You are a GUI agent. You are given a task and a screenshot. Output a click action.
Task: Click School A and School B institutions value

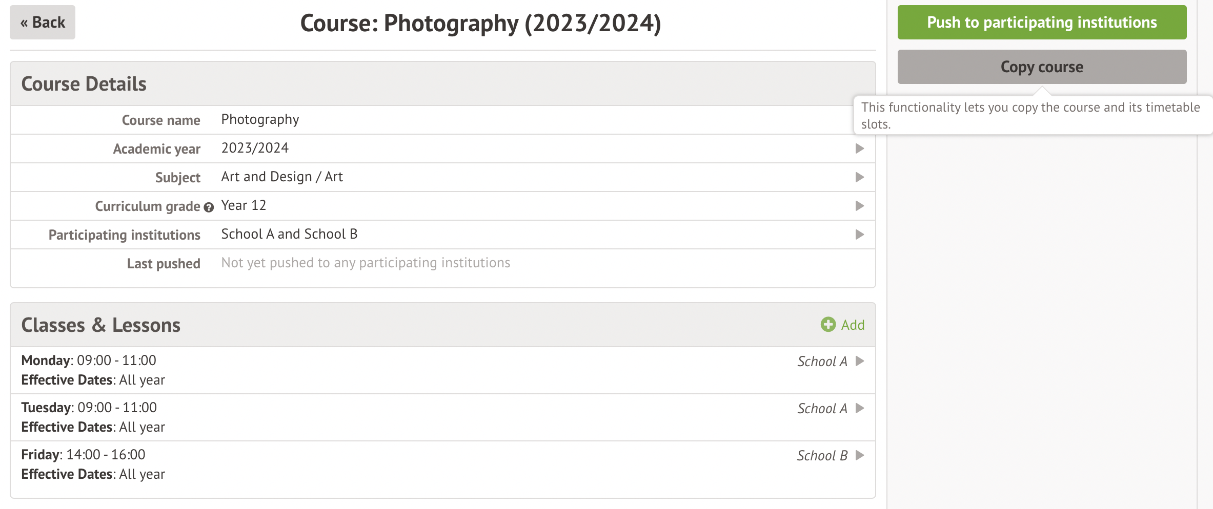point(289,234)
